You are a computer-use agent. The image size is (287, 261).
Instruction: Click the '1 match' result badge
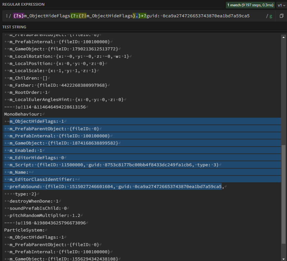[x=250, y=5]
